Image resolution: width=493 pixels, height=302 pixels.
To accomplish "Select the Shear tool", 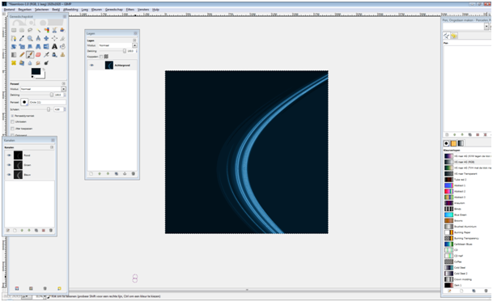I will [30, 47].
